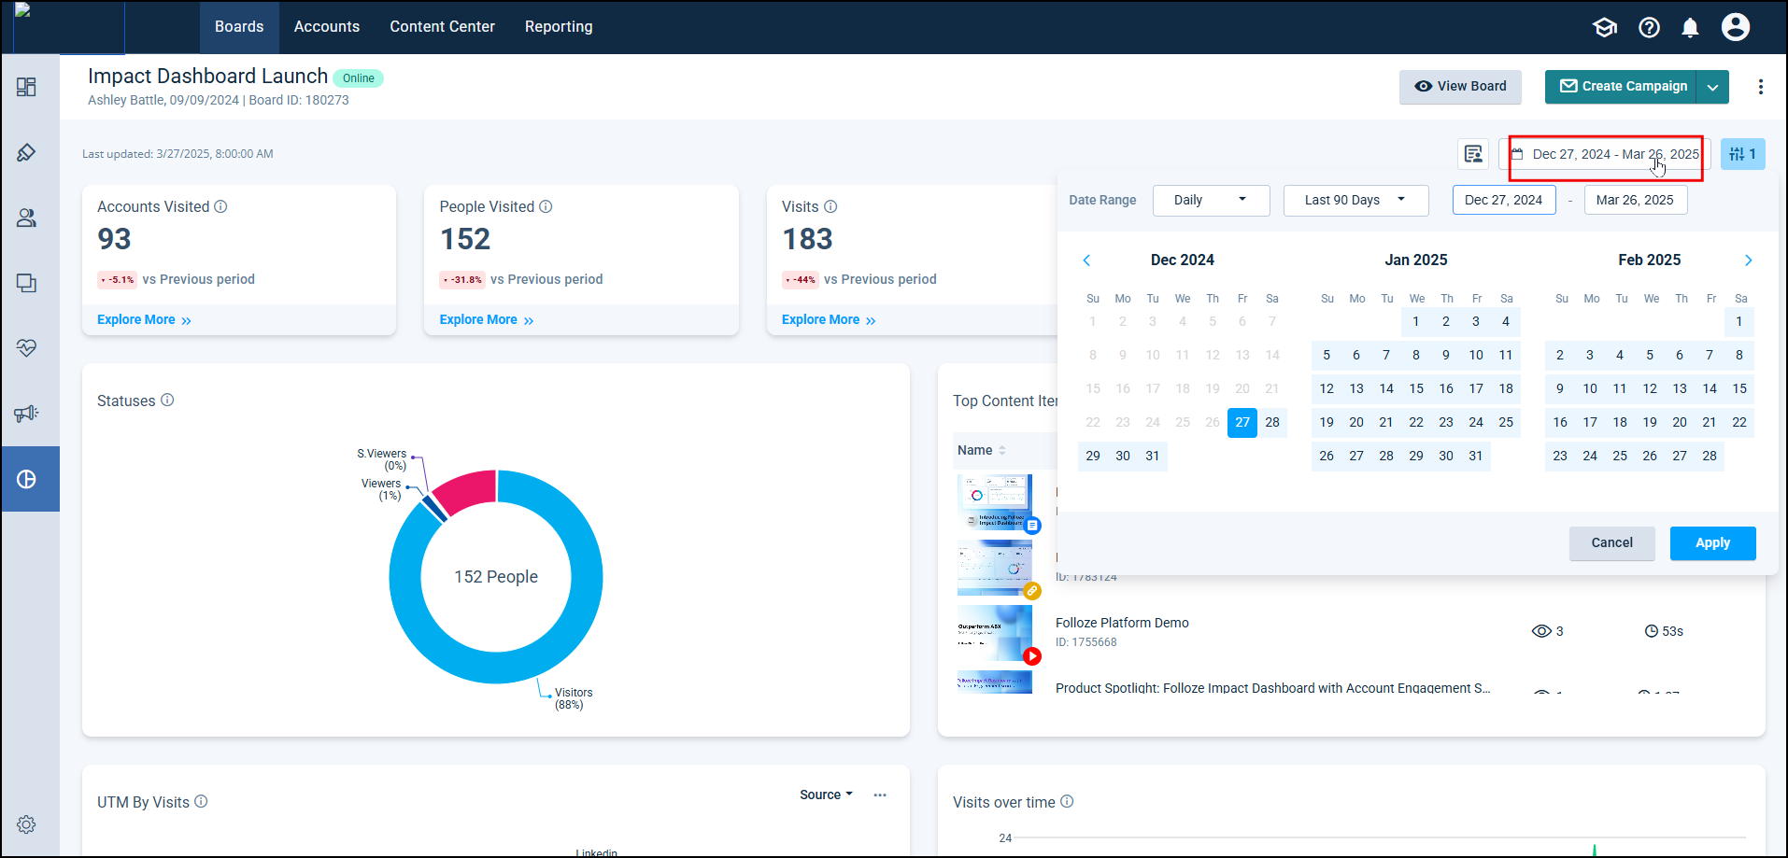Switch to the Content Center tab

point(442,27)
